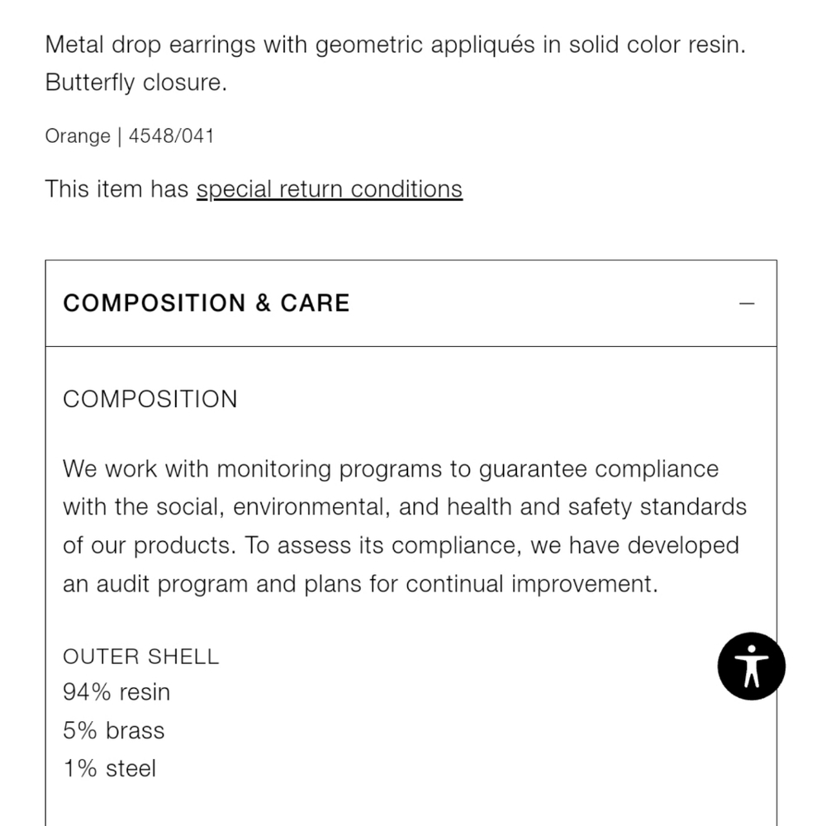The height and width of the screenshot is (826, 826).
Task: Click the "social, environmental, and health" line
Action: (405, 507)
